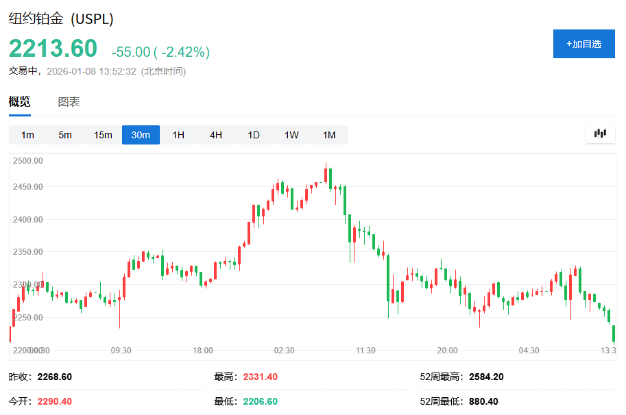Switch to the 图表 tab
626x415 pixels.
[69, 101]
